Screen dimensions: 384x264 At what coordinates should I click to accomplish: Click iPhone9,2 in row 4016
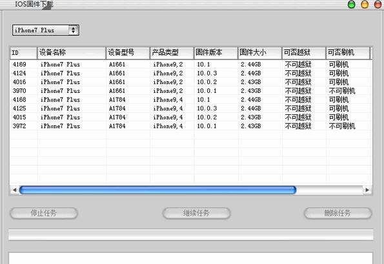click(x=168, y=82)
